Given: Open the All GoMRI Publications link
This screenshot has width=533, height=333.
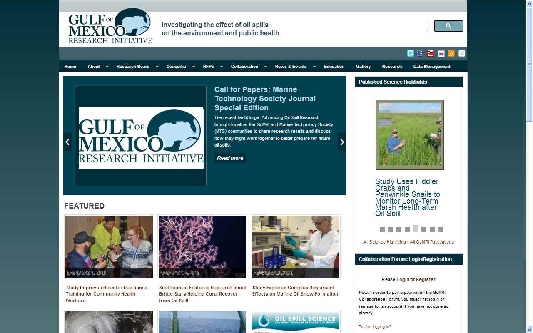Looking at the screenshot, I should click(x=432, y=242).
